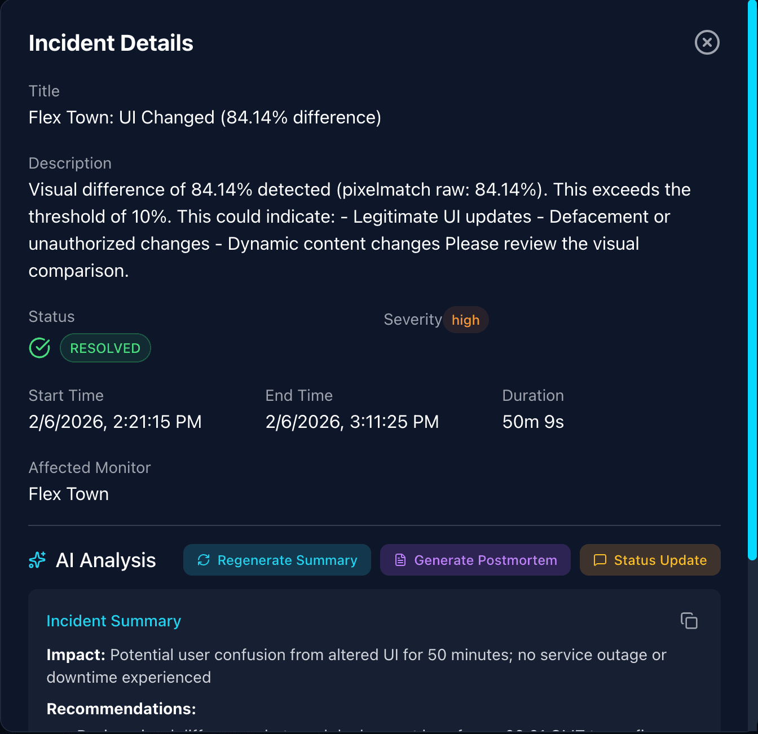The height and width of the screenshot is (734, 758).
Task: Dismiss dialog with the X close icon
Action: [x=707, y=43]
